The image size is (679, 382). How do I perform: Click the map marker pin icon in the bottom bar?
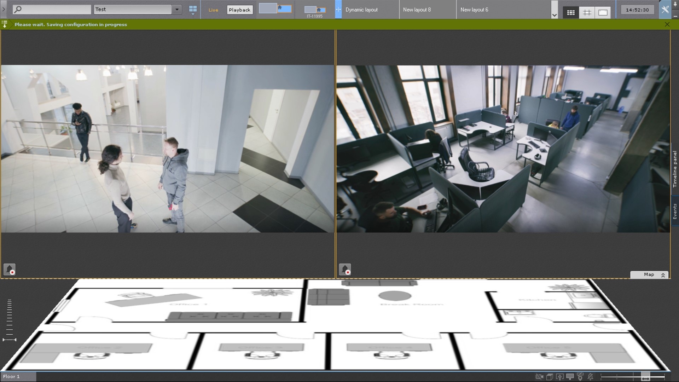tap(580, 377)
